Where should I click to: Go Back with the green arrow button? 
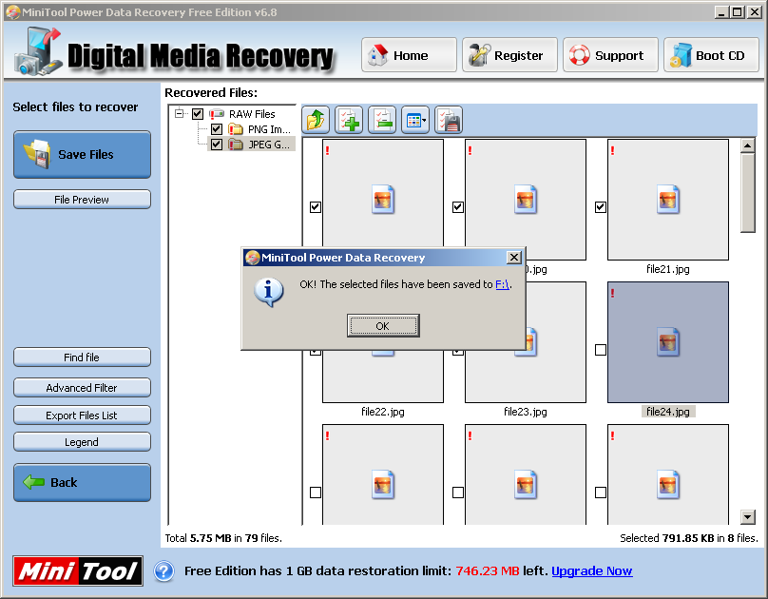[83, 482]
